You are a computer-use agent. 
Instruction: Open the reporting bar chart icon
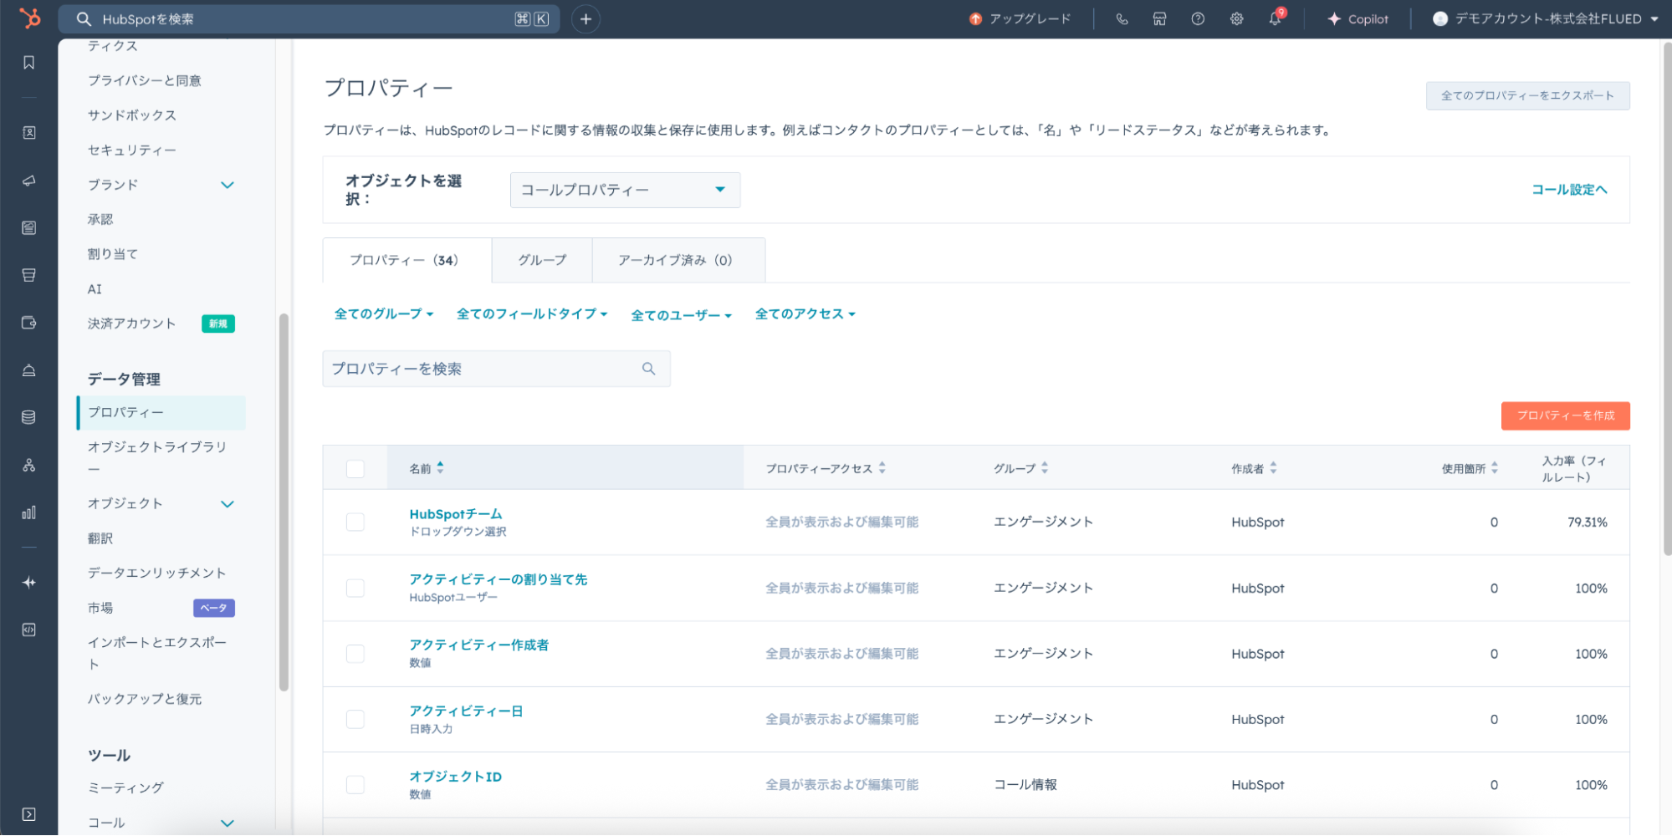click(x=29, y=512)
